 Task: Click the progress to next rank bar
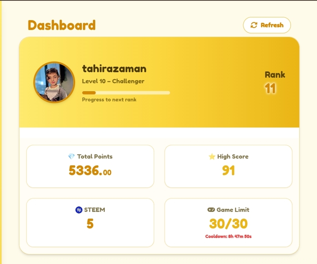coord(126,93)
